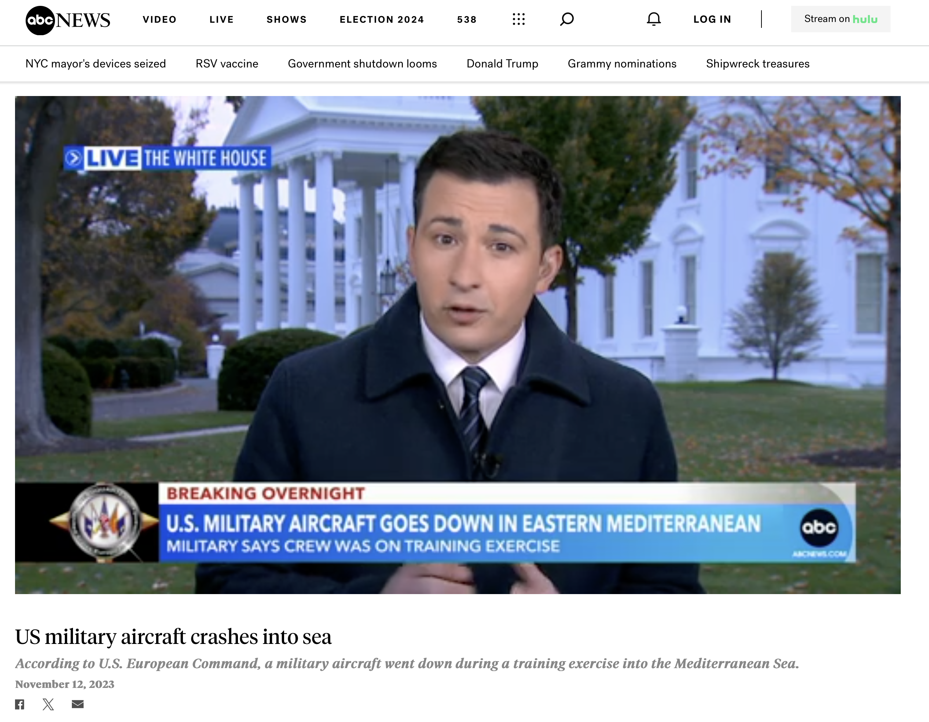Click the U.S. European Command summary text
Viewport: 929px width, 722px height.
(407, 663)
